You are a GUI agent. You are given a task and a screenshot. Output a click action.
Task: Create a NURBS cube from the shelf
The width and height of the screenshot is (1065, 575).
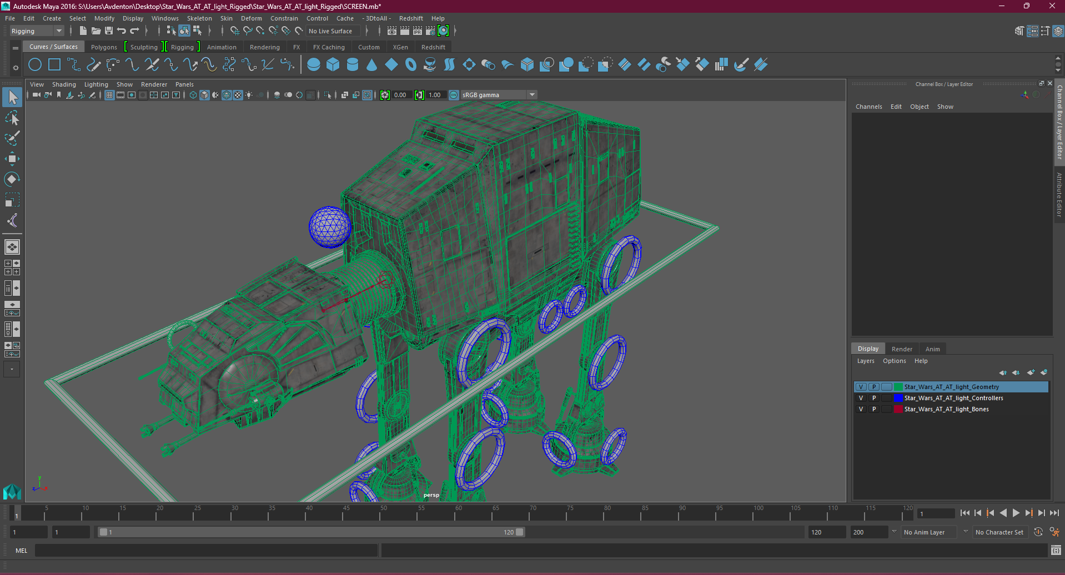333,65
